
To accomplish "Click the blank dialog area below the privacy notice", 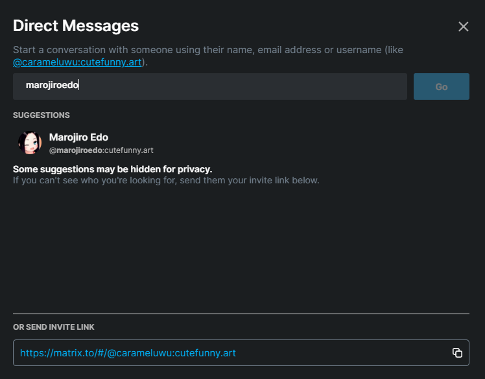I will (241, 247).
